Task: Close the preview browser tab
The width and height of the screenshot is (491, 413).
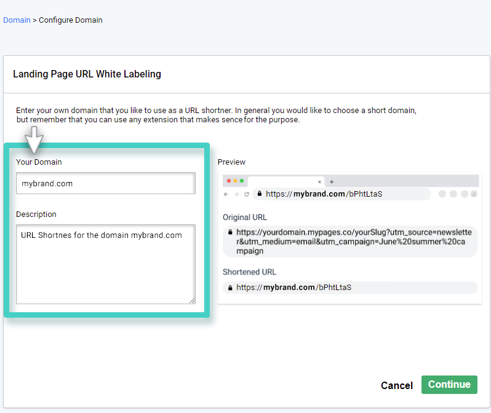Action: tap(319, 181)
